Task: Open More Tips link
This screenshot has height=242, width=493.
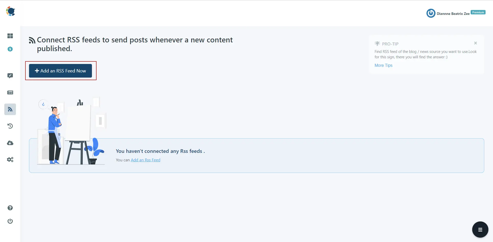Action: tap(383, 65)
